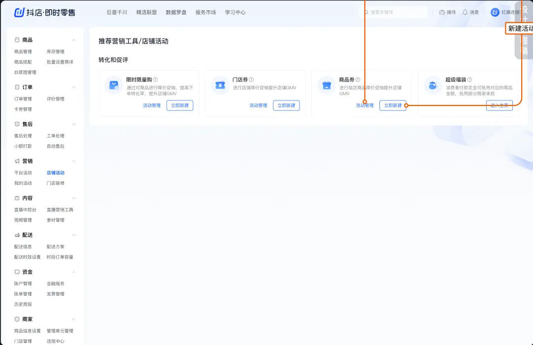Click 立即新建 under 限时限量购
This screenshot has width=533, height=345.
(x=180, y=105)
